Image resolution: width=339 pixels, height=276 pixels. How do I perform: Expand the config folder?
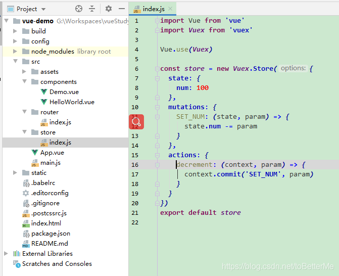point(15,41)
